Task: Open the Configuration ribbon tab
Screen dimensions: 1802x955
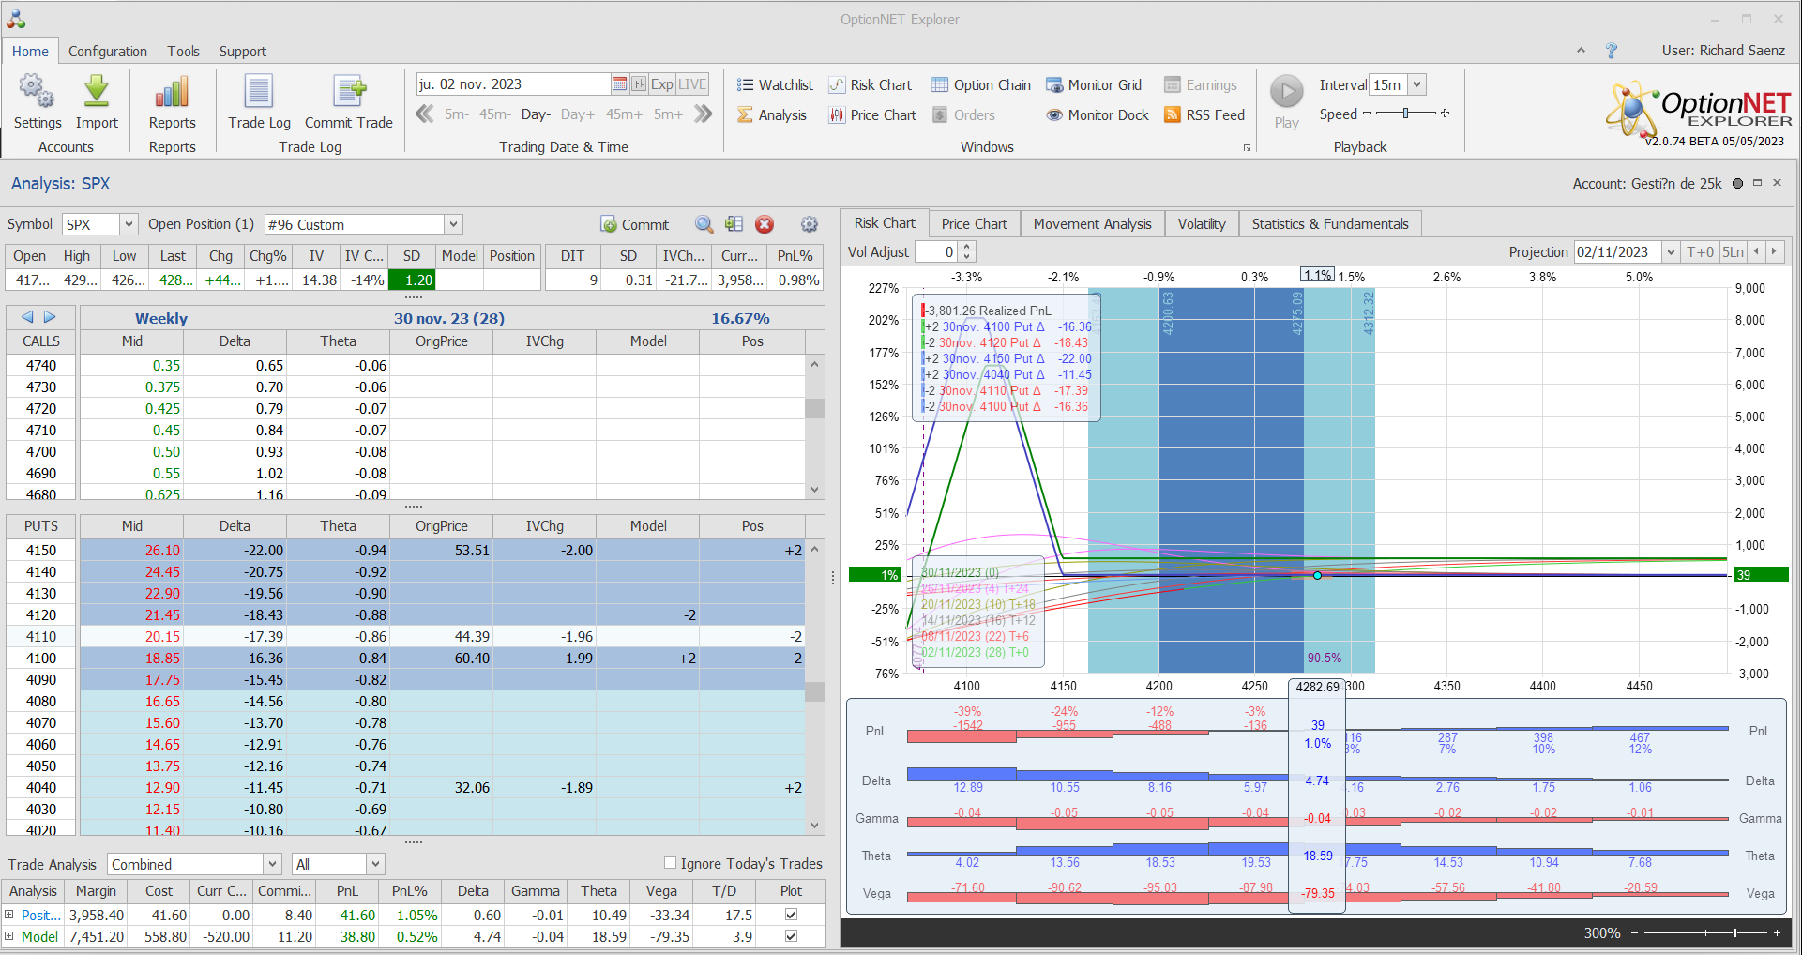Action: click(107, 52)
